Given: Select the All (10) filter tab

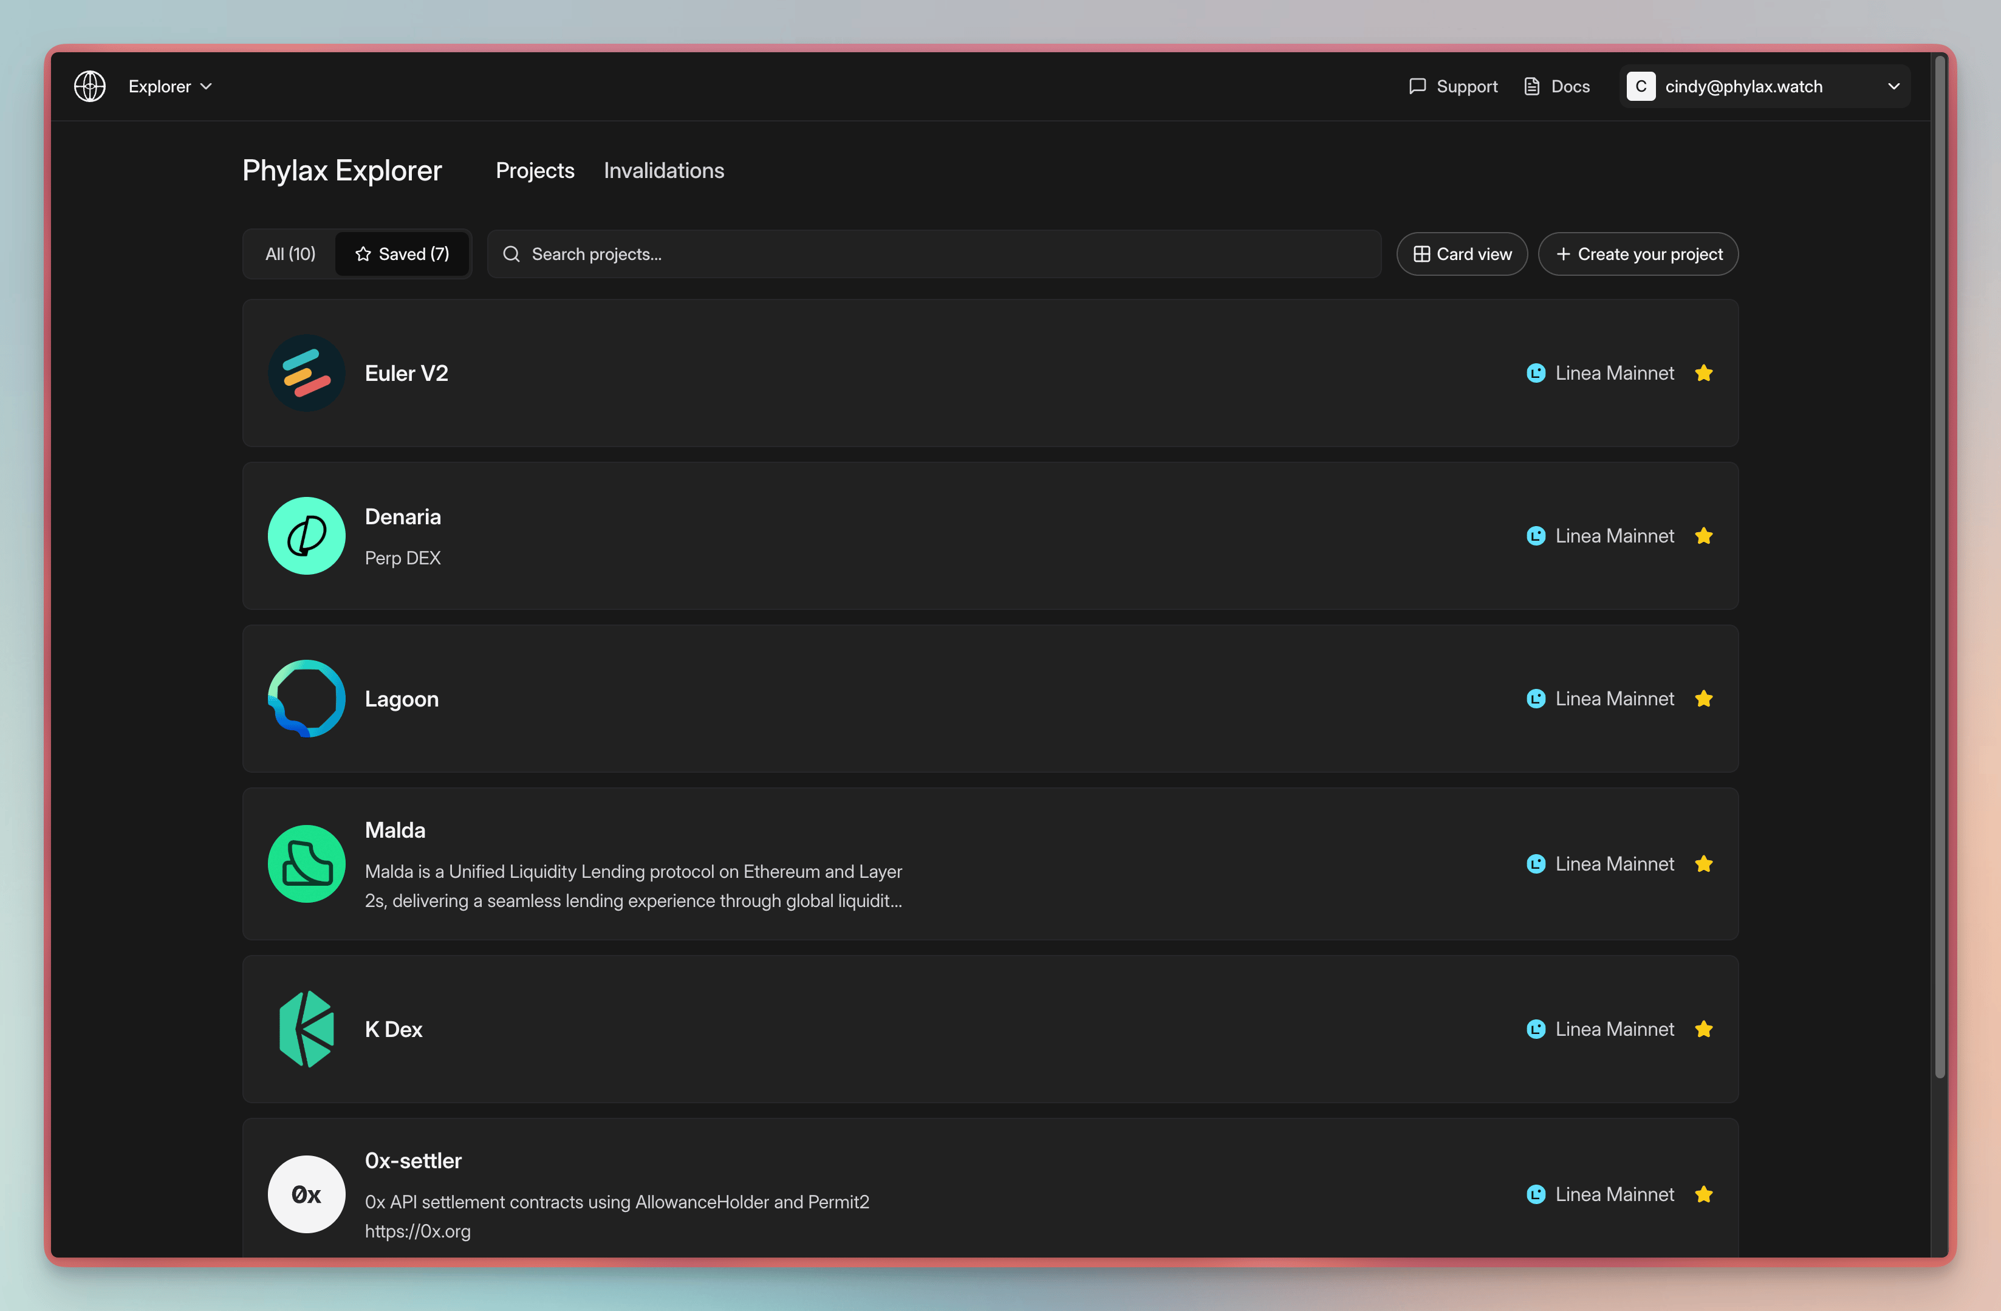Looking at the screenshot, I should (290, 254).
